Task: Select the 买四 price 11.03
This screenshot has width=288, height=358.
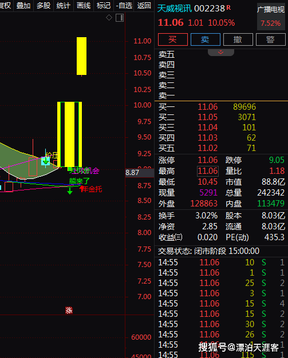Action: (207, 138)
